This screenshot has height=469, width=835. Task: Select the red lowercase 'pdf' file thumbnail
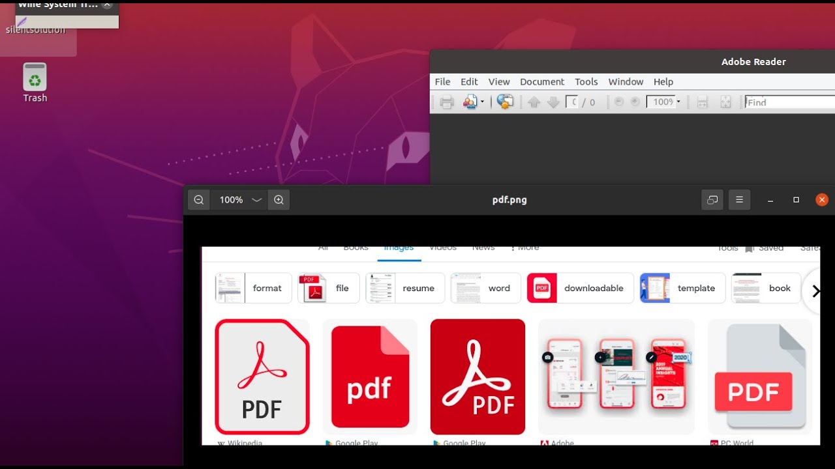[370, 377]
